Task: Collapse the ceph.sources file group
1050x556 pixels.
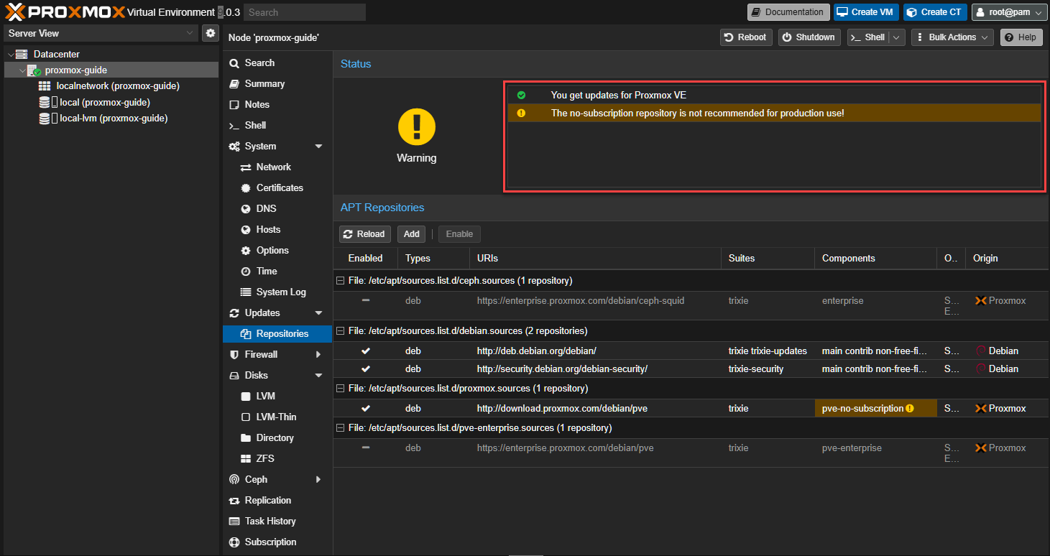Action: [340, 280]
